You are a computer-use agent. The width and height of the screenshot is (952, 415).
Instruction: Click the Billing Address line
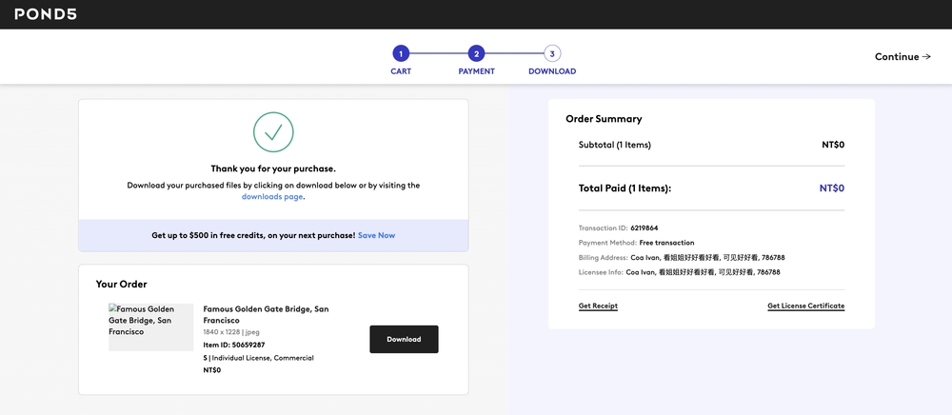pos(682,258)
